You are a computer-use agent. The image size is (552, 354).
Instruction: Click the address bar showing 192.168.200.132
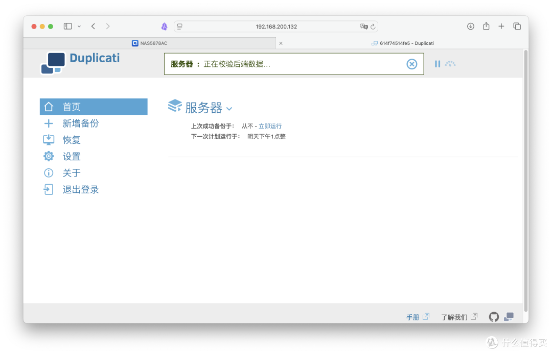(x=276, y=27)
